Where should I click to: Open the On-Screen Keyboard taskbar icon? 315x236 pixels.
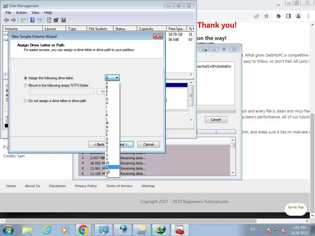[x=142, y=230]
